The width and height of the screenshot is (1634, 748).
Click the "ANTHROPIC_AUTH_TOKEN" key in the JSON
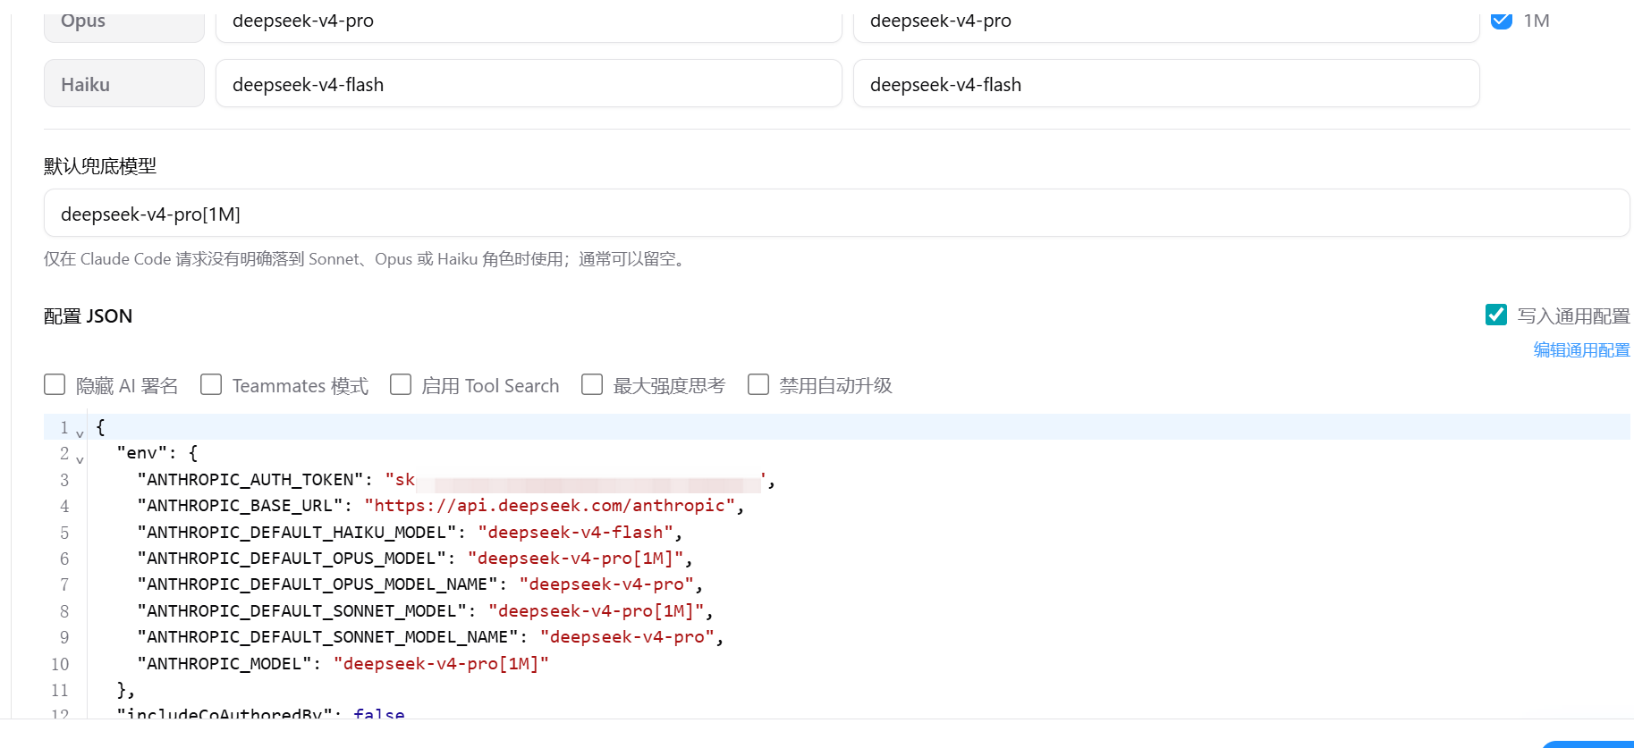(250, 480)
